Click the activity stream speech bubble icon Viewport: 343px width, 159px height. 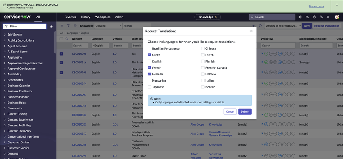[75, 25]
